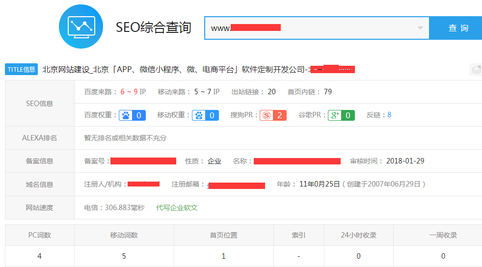Viewport: 482px width, 267px height.
Task: Click the 百度来路 6 ~ 9 IP value
Action: click(x=133, y=92)
